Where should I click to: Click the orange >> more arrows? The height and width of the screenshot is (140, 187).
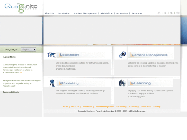pos(21,72)
